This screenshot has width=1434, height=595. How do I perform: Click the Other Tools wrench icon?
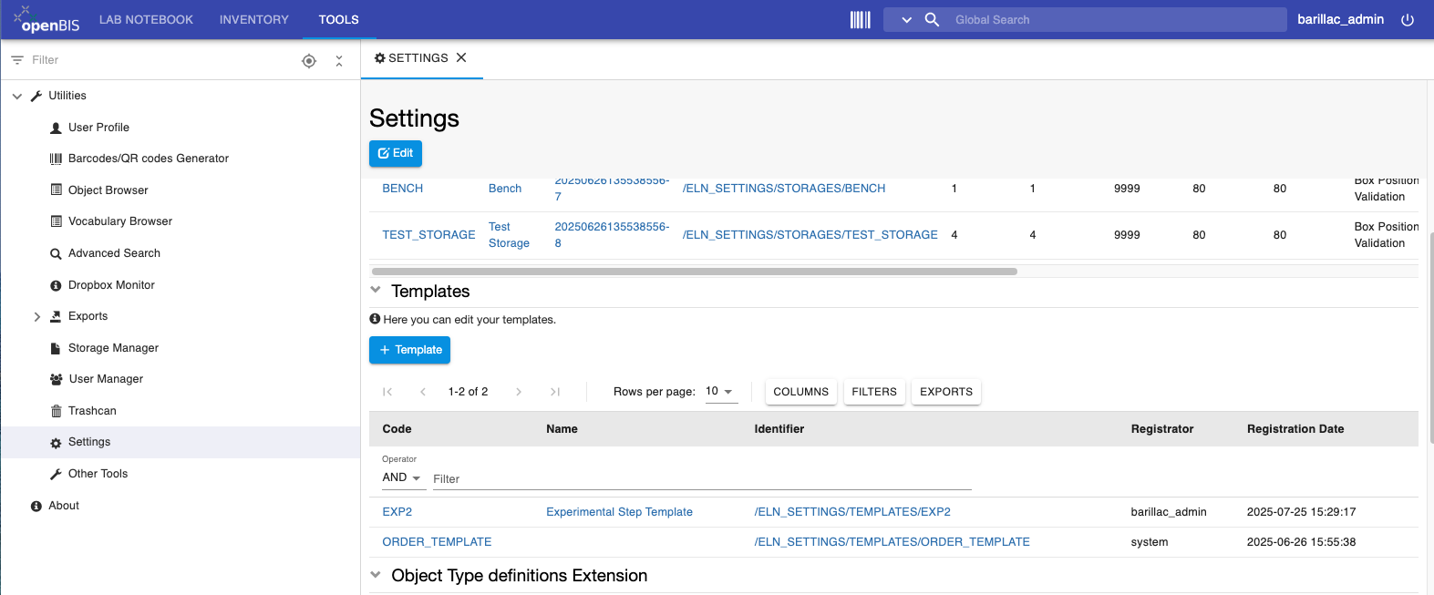point(56,474)
